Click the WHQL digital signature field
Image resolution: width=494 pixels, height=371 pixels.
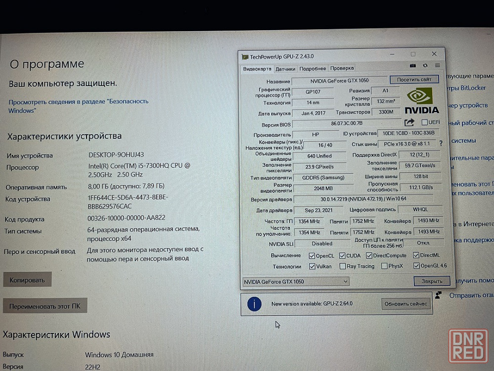pyautogui.click(x=420, y=209)
